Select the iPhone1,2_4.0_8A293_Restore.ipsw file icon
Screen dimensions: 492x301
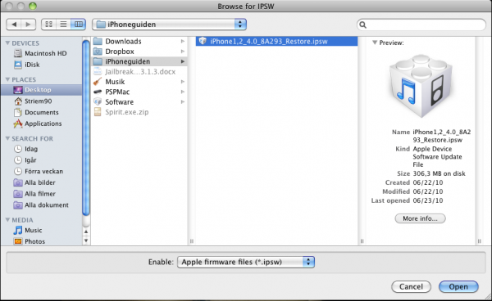tap(203, 41)
